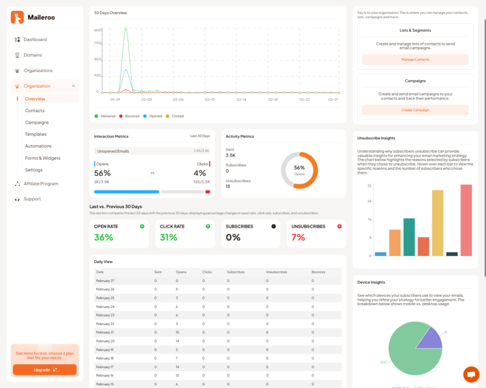Click the Create Campaign button
The height and width of the screenshot is (388, 486).
(415, 110)
